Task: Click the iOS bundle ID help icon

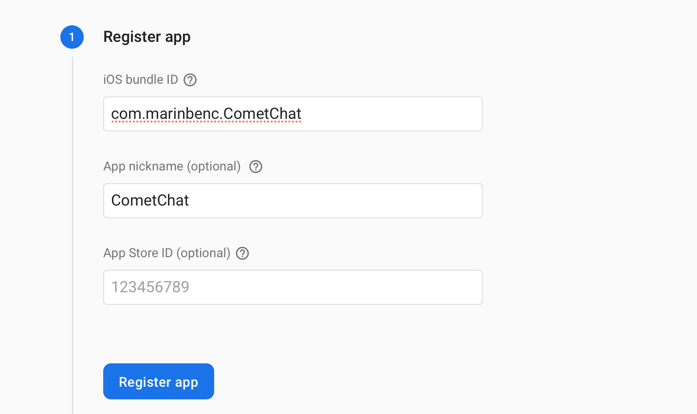Action: (190, 80)
